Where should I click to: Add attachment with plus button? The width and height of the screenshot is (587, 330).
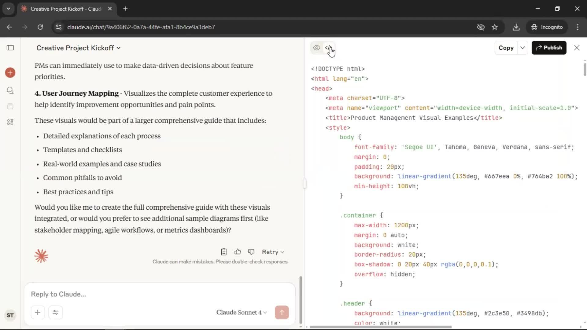[38, 312]
